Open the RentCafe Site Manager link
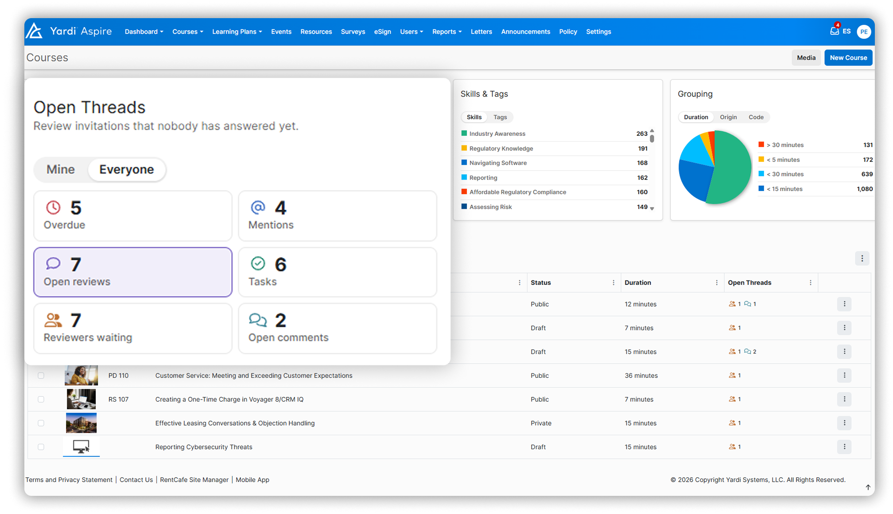This screenshot has width=893, height=514. 194,479
